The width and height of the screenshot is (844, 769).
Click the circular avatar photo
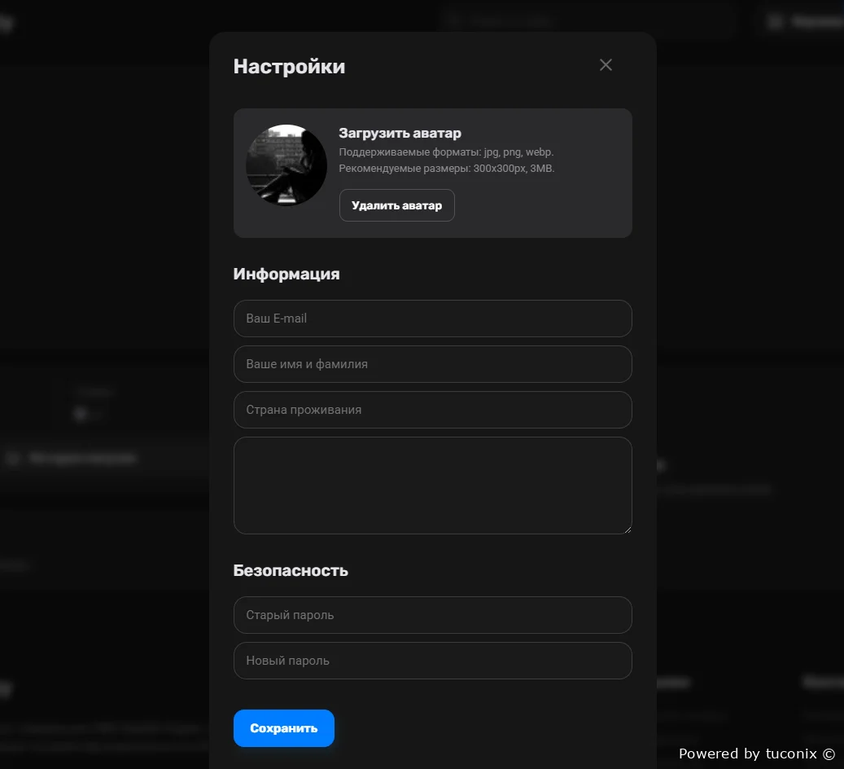286,165
